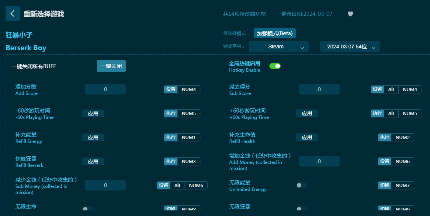
Task: Click the Sub Score value field
Action: [x=319, y=89]
